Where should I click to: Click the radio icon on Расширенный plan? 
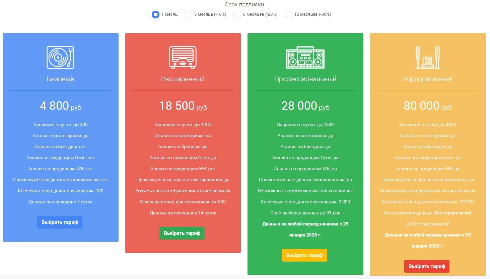coord(183,57)
